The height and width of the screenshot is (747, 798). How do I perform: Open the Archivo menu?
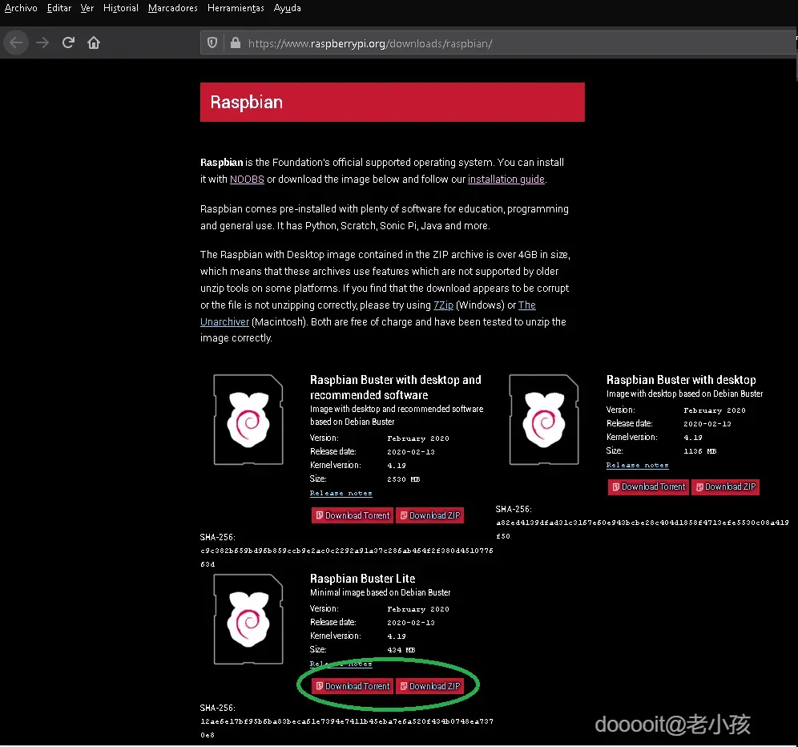coord(21,8)
